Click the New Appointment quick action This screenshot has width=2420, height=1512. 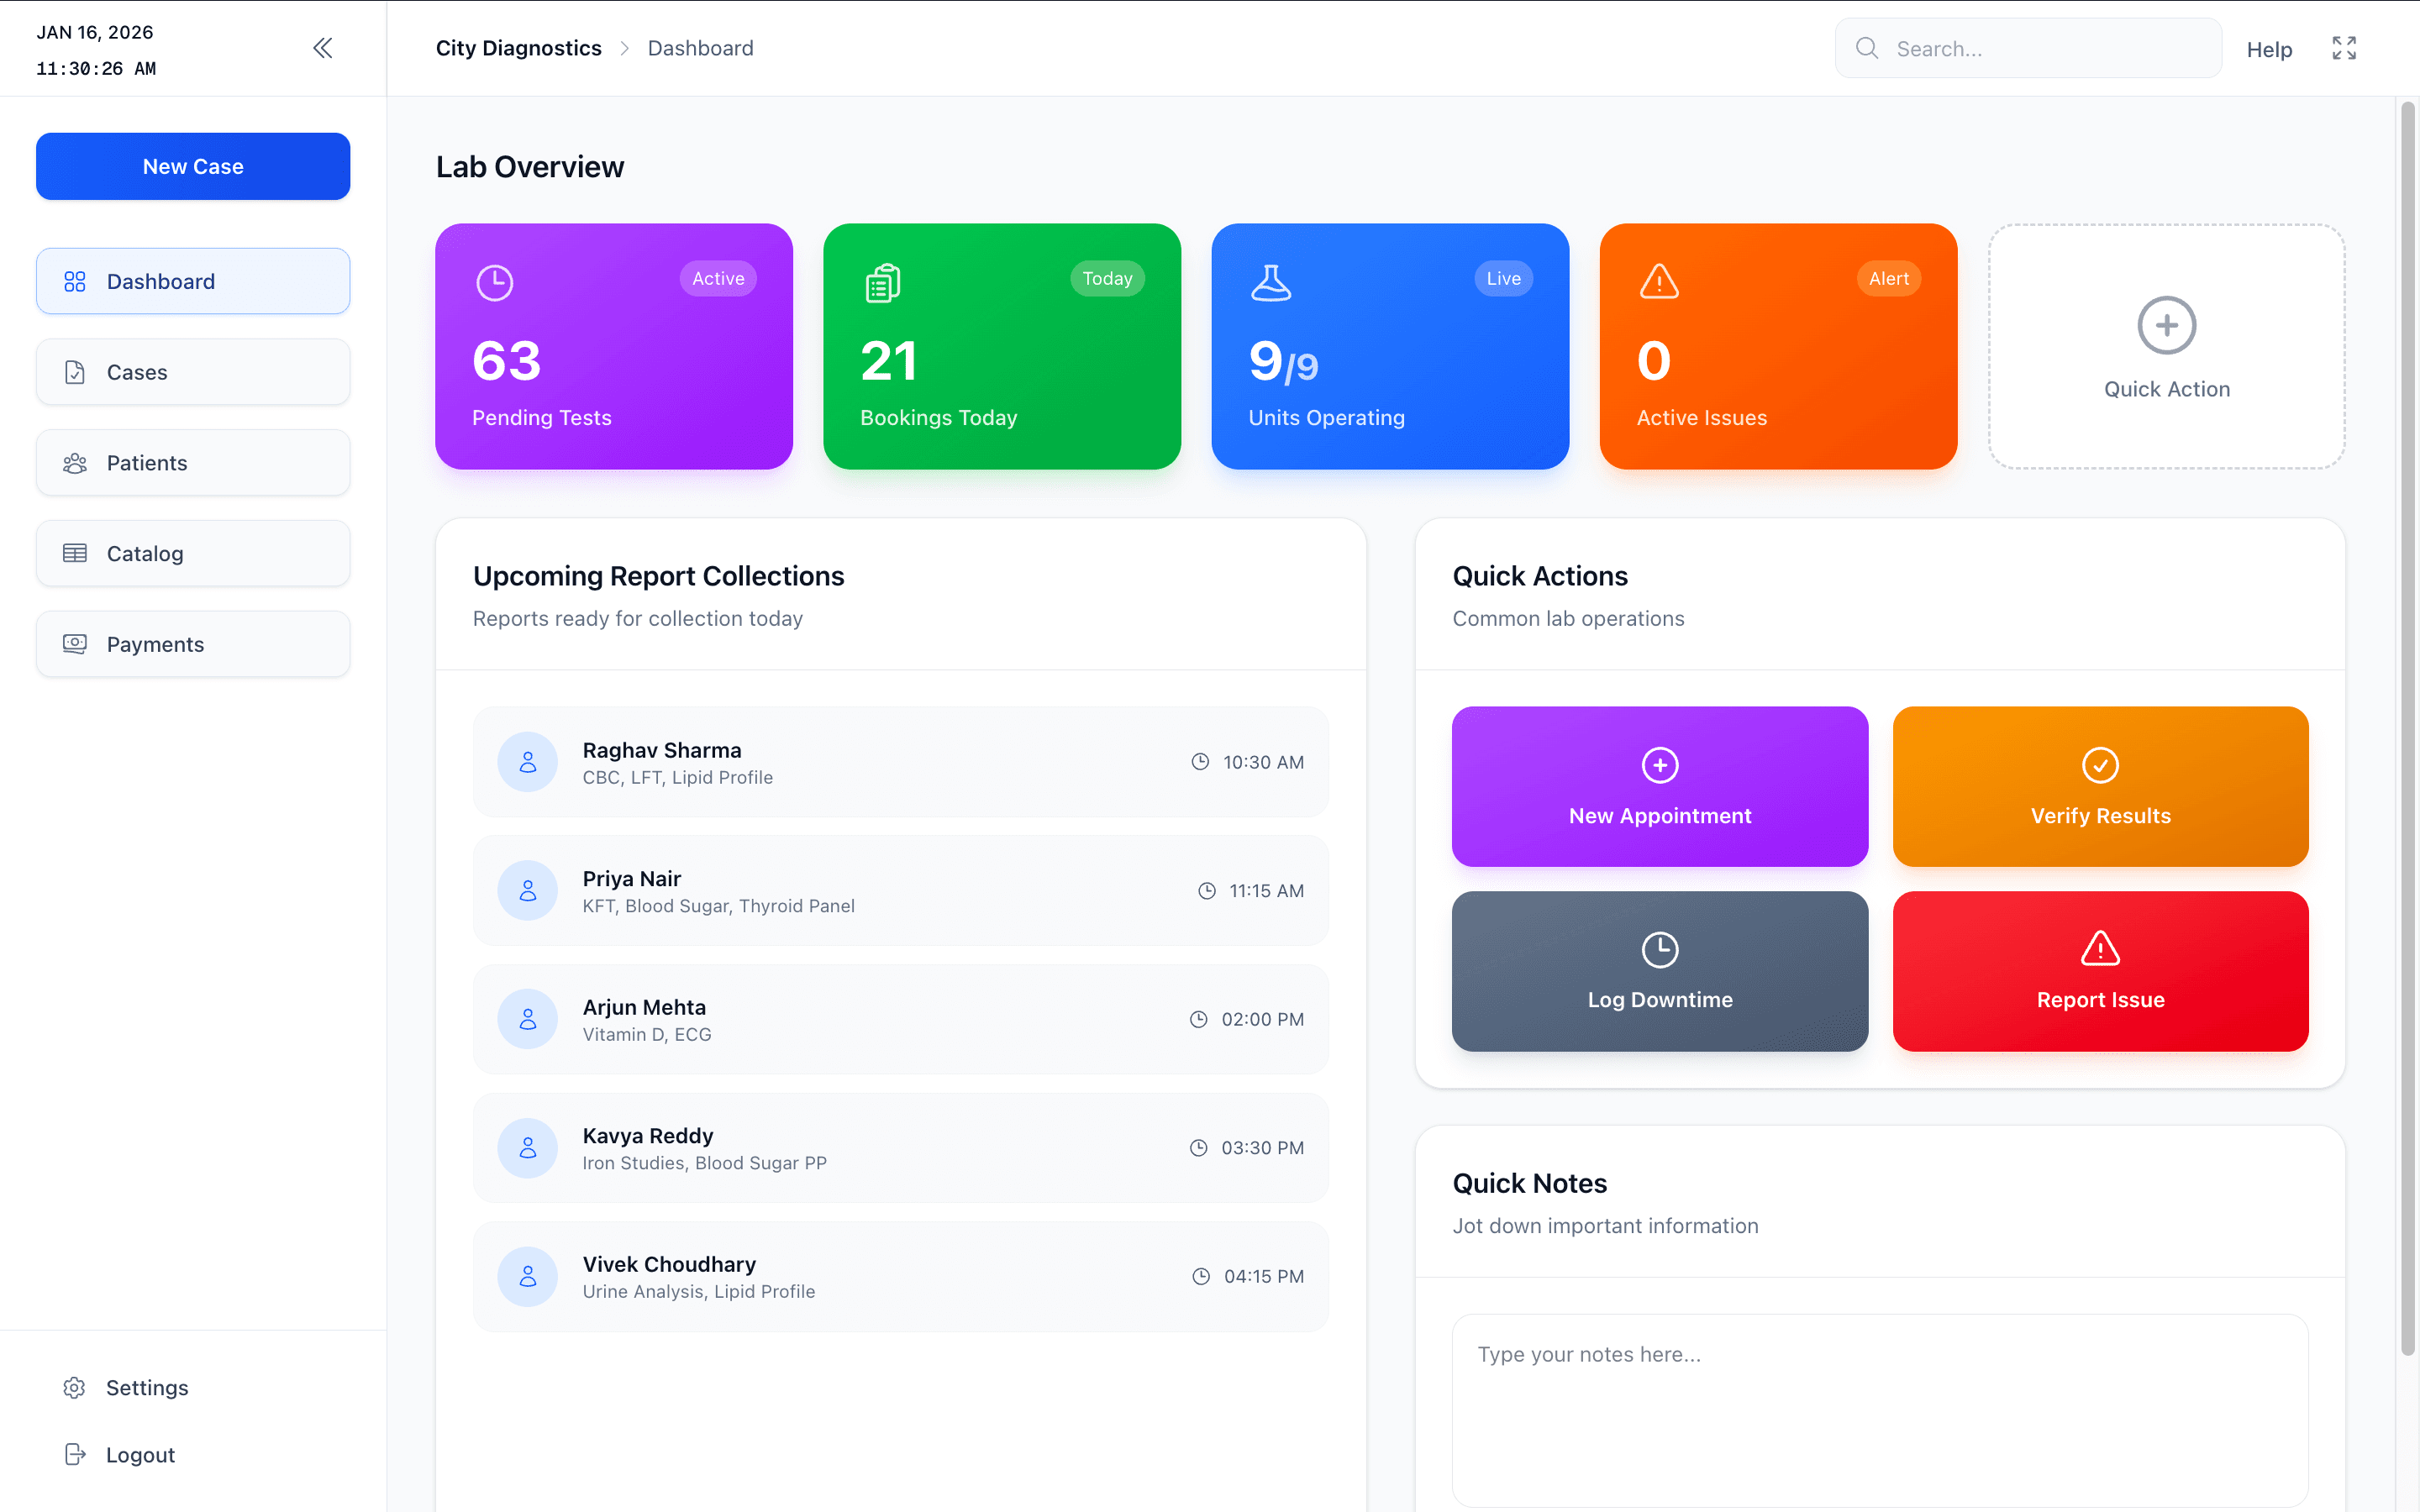pyautogui.click(x=1659, y=787)
